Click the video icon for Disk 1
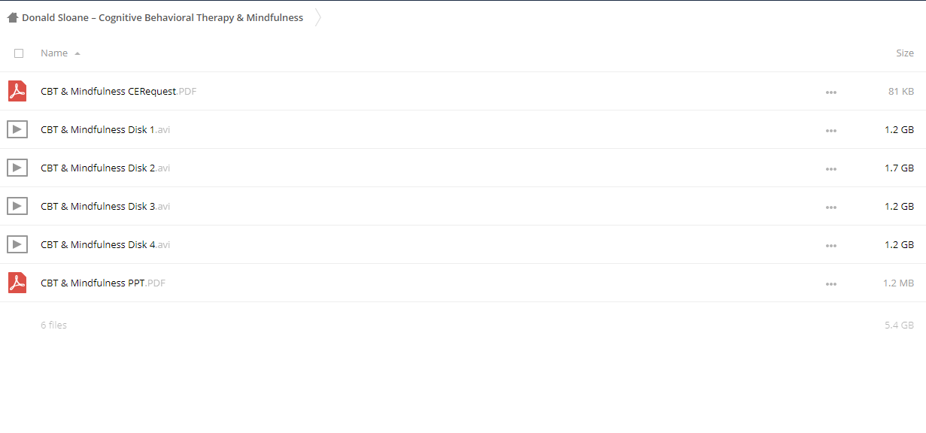The width and height of the screenshot is (926, 433). (17, 129)
